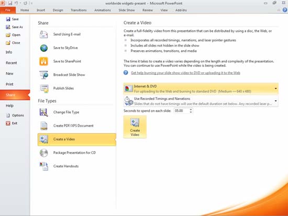Click the red Exit icon

click(x=8, y=123)
